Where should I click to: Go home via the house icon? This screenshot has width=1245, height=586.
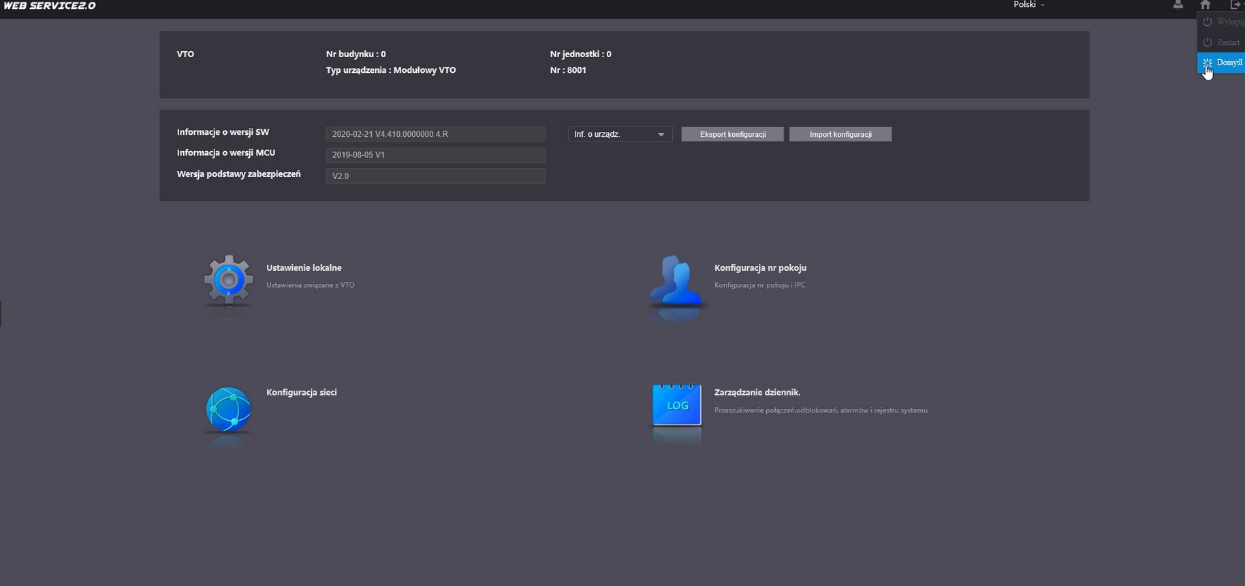1205,5
